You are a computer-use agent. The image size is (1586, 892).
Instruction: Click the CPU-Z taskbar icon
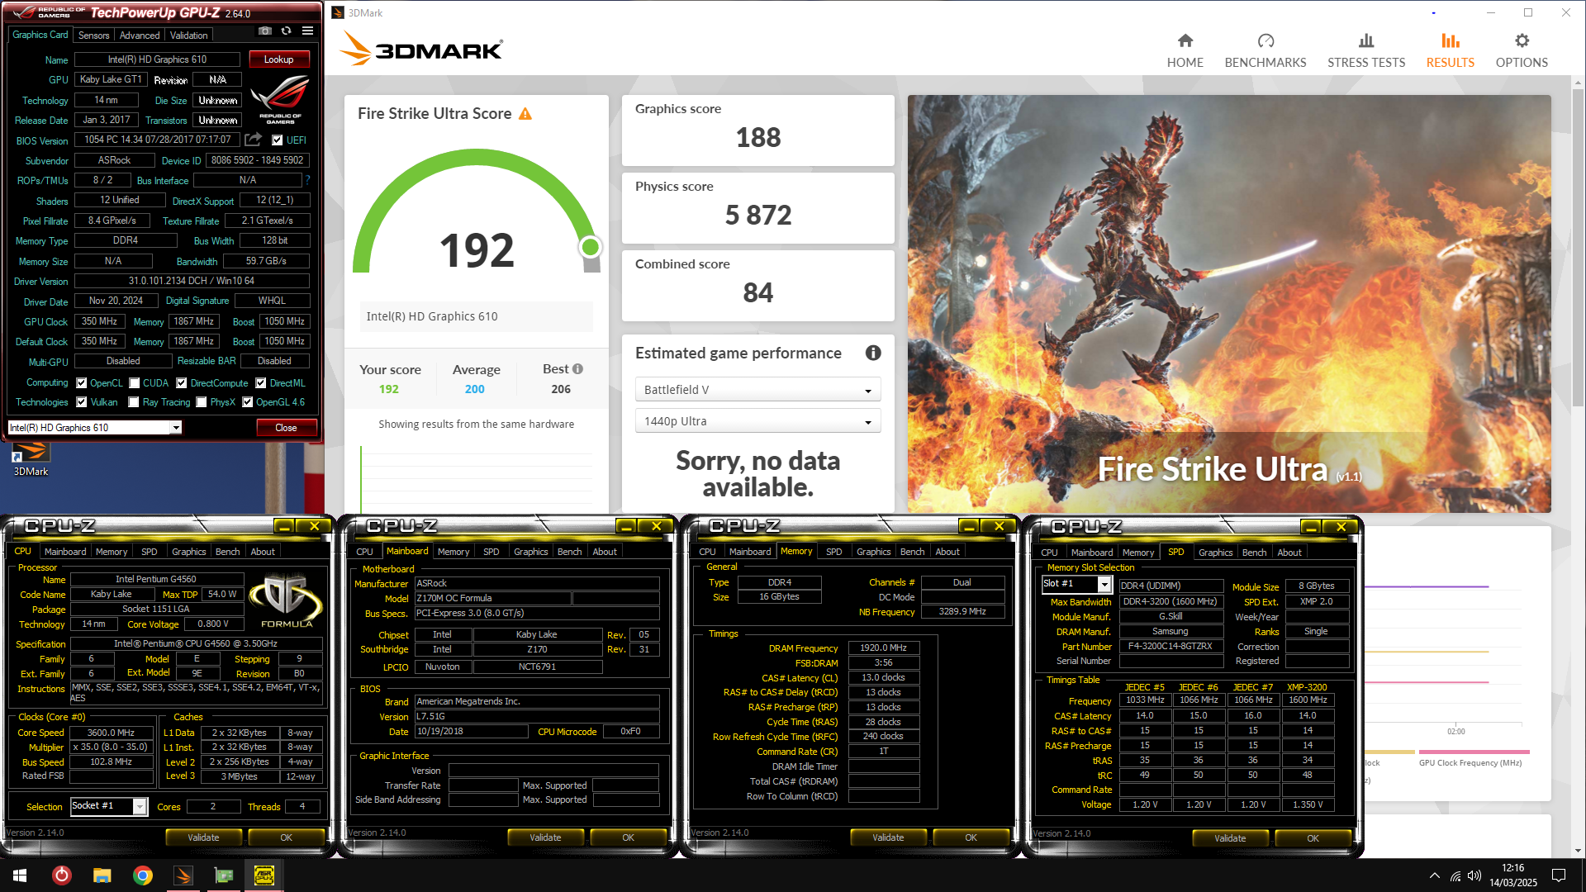point(264,875)
